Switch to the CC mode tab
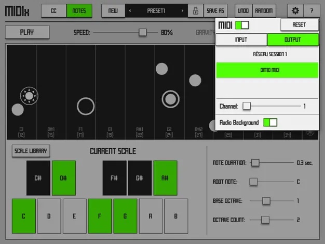This screenshot has width=325, height=244. [54, 10]
